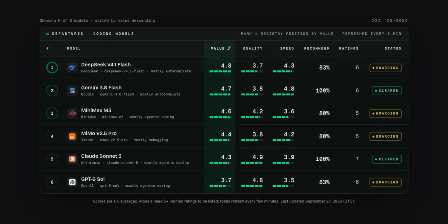
Task: Click the green dot before Departures
Action: tap(48, 34)
